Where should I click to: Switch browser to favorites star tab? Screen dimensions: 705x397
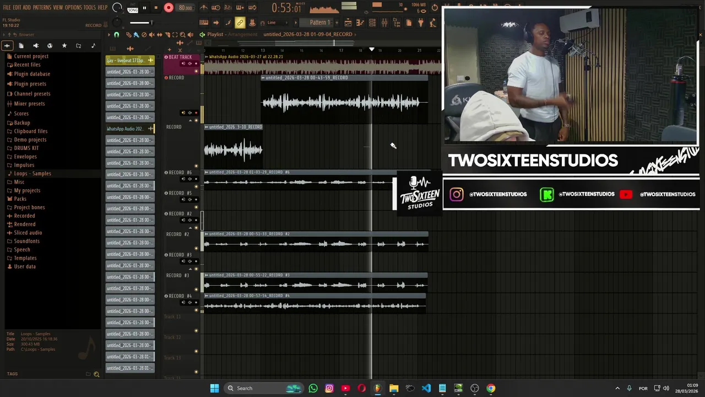64,46
